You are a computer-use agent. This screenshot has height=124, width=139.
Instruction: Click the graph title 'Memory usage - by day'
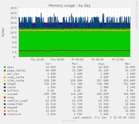(70, 6)
